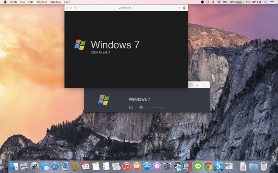Open Notes from the Dock

pyautogui.click(x=96, y=166)
